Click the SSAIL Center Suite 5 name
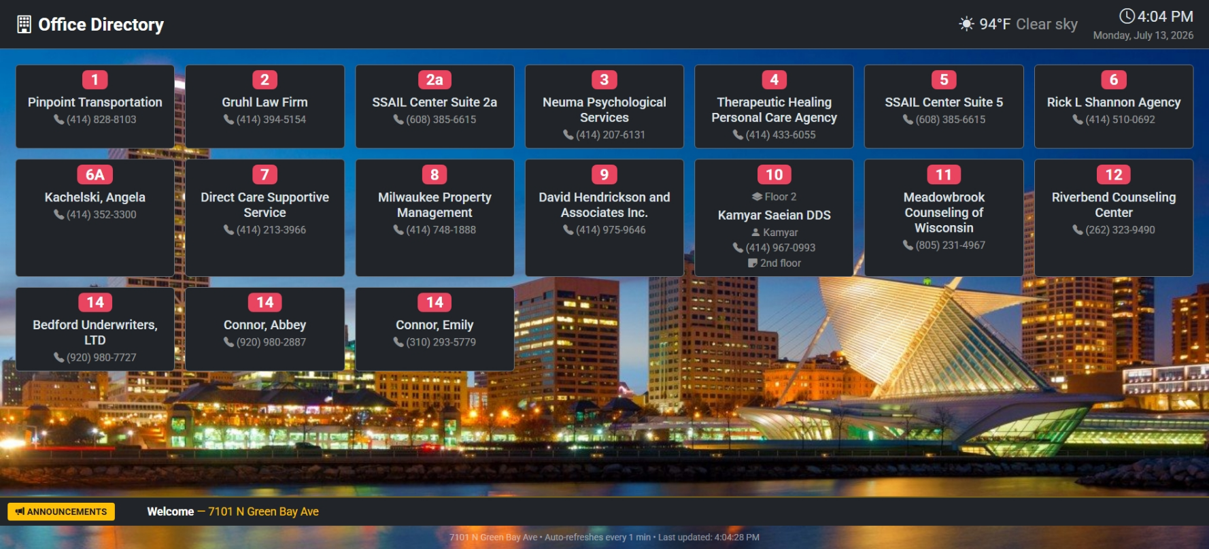The width and height of the screenshot is (1209, 549). click(x=944, y=102)
